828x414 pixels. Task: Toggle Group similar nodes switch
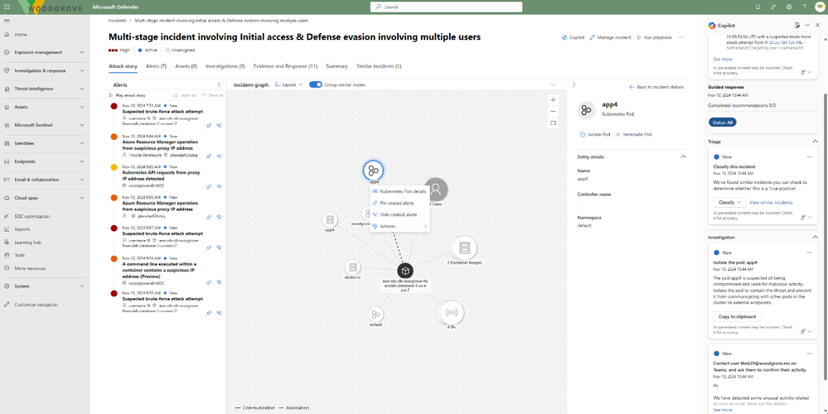coord(315,84)
